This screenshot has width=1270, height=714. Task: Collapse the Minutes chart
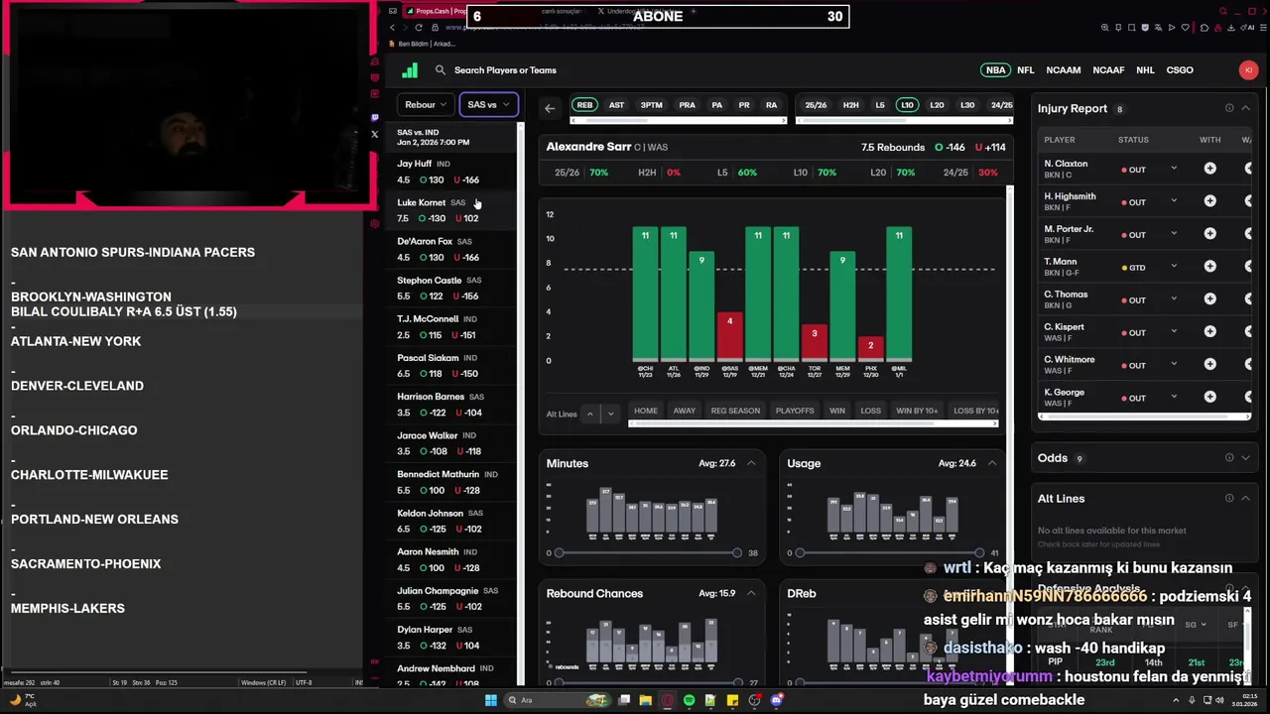tap(751, 463)
